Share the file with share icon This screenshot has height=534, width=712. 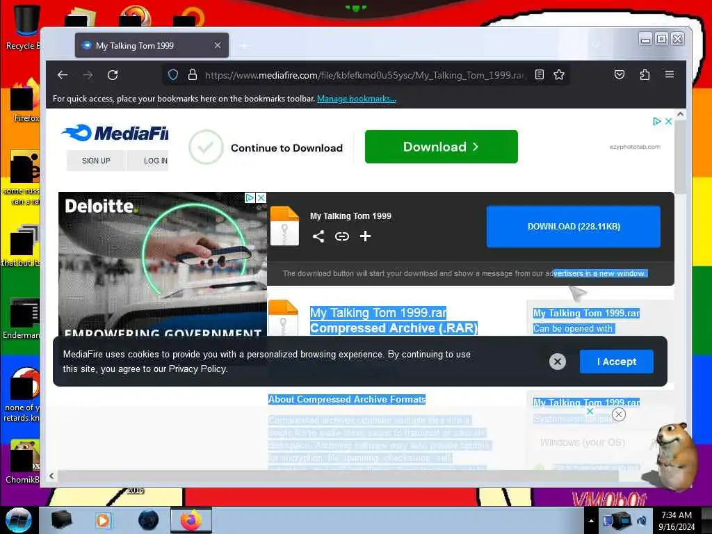click(x=318, y=236)
